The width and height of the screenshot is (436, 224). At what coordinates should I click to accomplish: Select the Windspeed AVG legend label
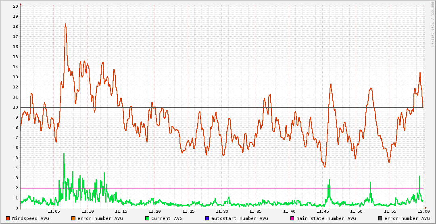tap(30, 218)
